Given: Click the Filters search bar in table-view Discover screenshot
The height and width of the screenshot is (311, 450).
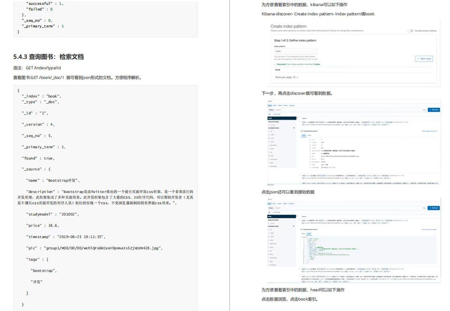Looking at the screenshot, I should click(x=347, y=110).
